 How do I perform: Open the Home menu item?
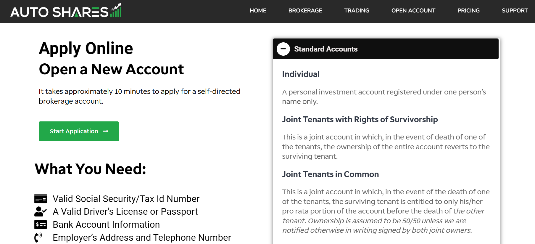[258, 11]
